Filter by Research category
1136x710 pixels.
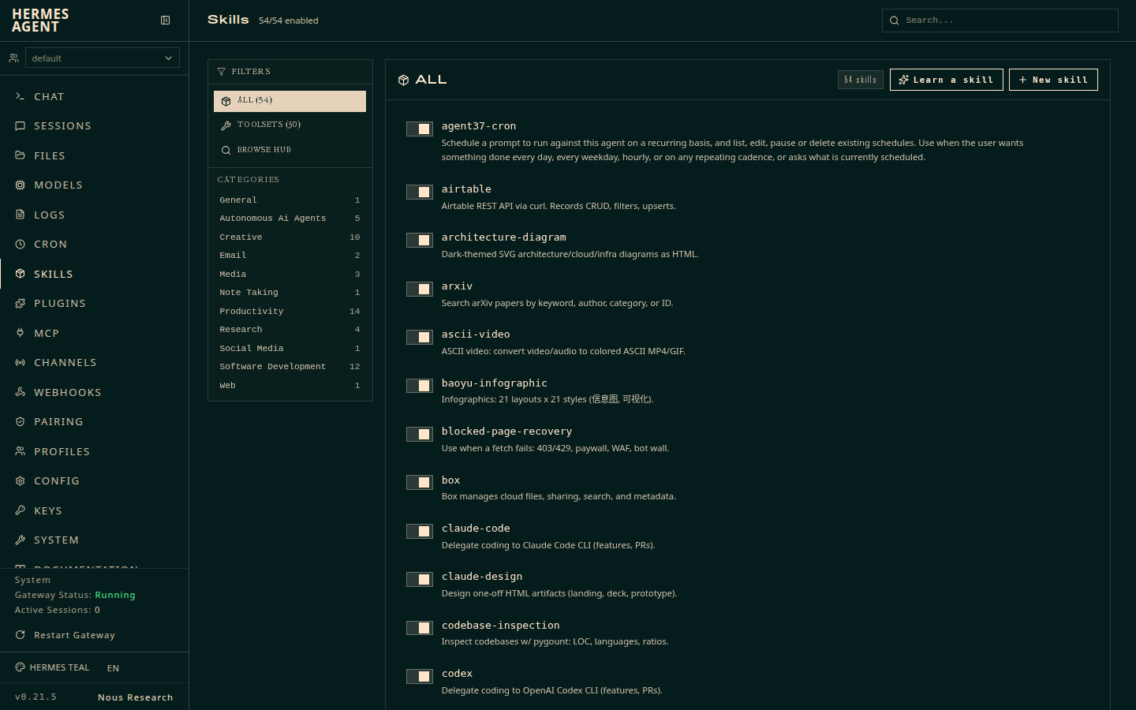[290, 330]
